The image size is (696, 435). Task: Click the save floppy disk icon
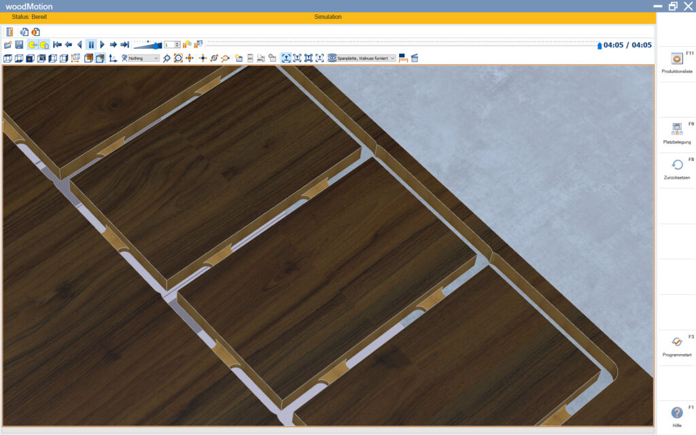[19, 45]
